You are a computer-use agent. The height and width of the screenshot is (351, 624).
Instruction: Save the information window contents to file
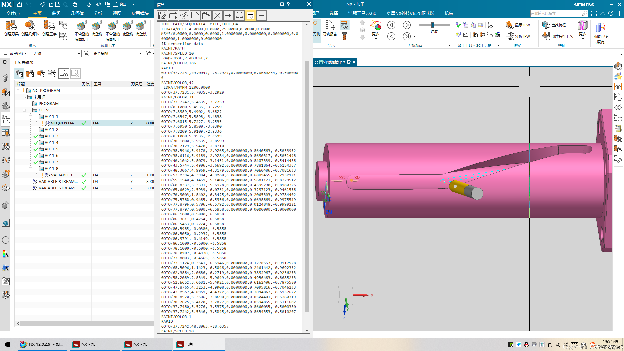(162, 16)
